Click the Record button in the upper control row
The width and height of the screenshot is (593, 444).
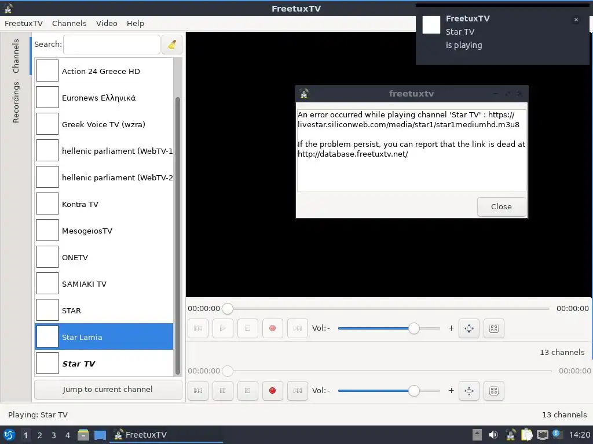click(x=272, y=328)
